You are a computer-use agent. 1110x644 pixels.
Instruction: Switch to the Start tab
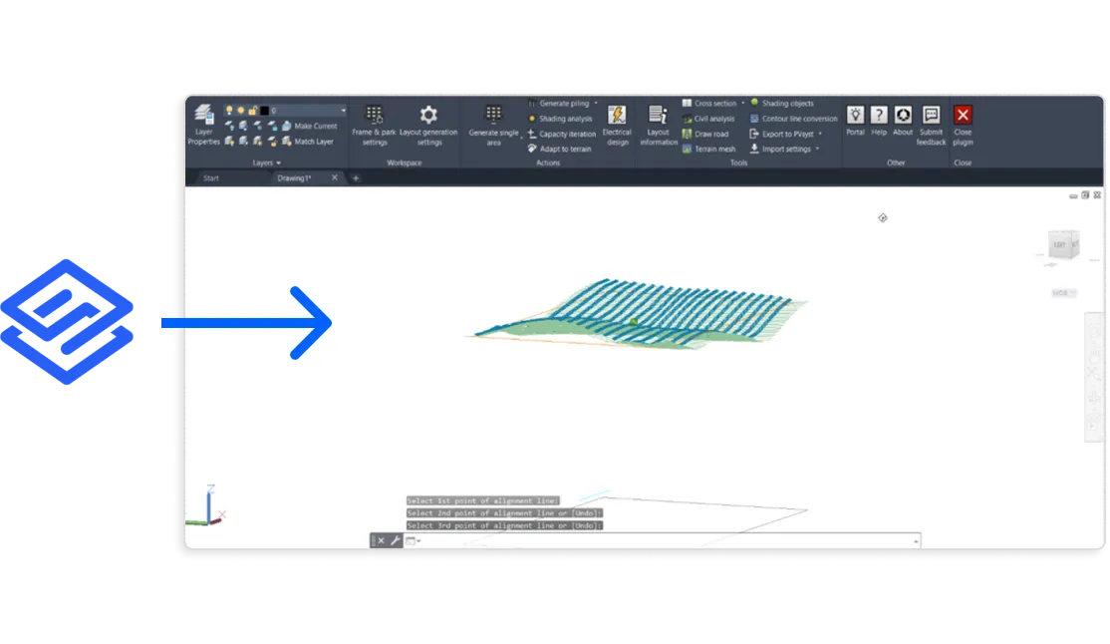point(211,178)
